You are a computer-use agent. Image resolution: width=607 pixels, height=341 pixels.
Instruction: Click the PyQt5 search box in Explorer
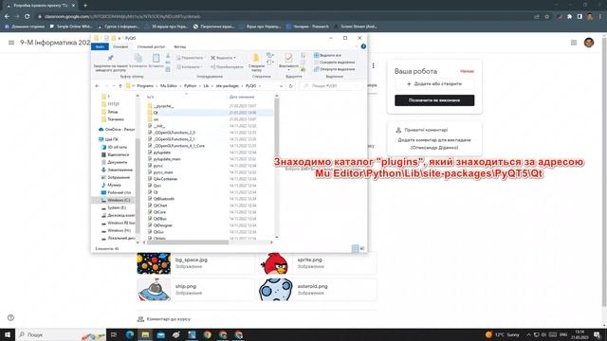(331, 86)
